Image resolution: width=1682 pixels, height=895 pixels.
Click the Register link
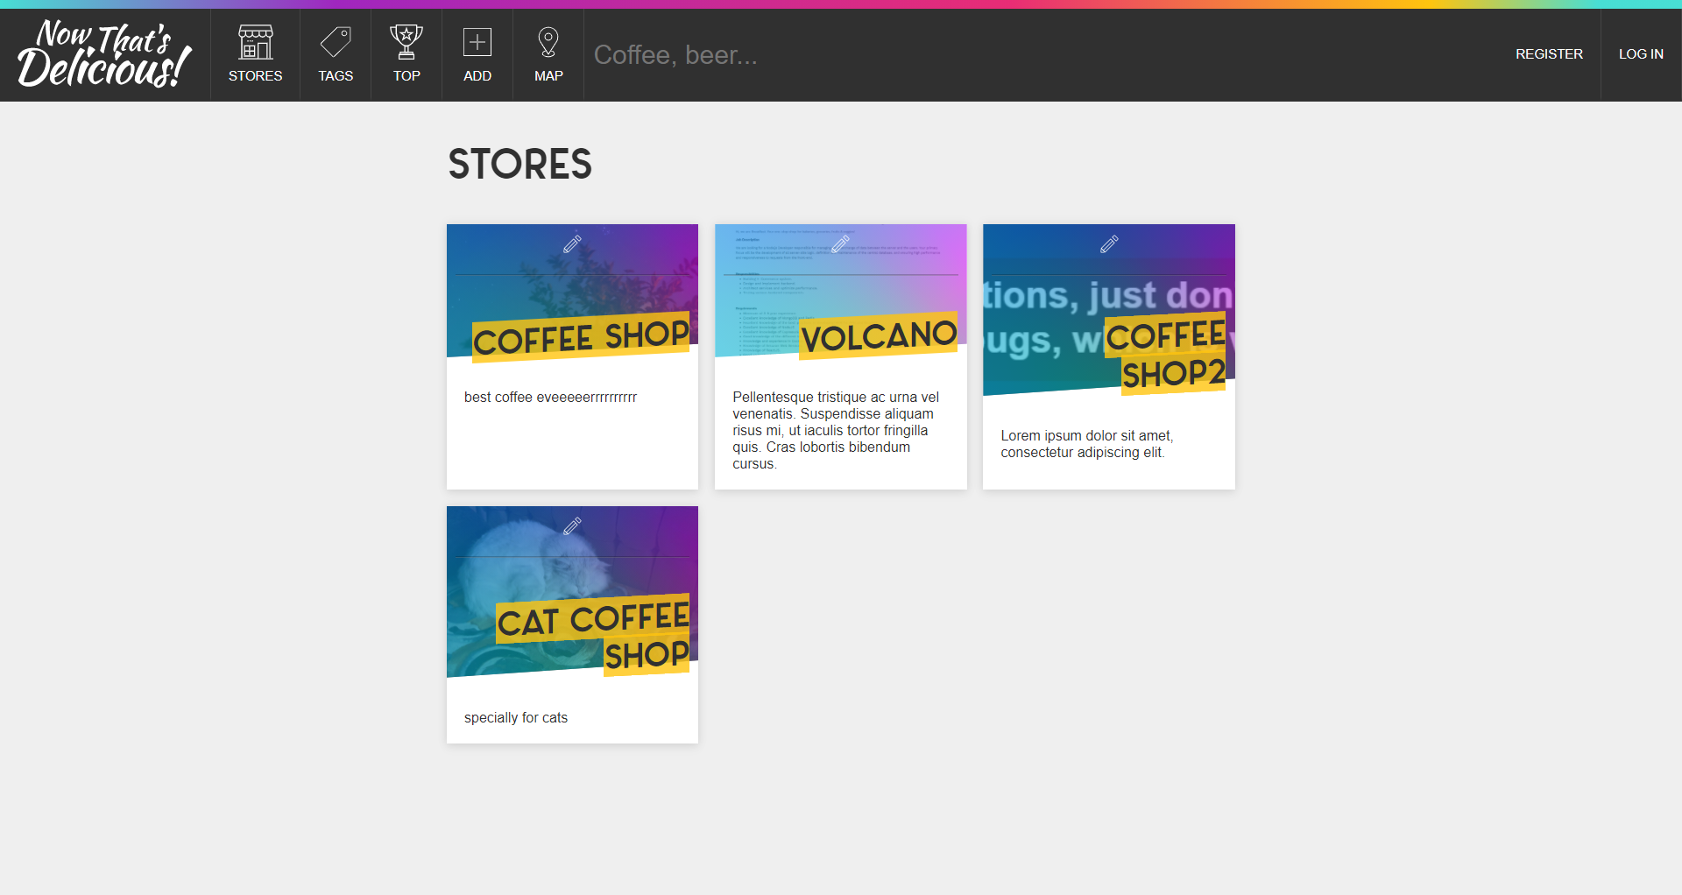pyautogui.click(x=1549, y=54)
